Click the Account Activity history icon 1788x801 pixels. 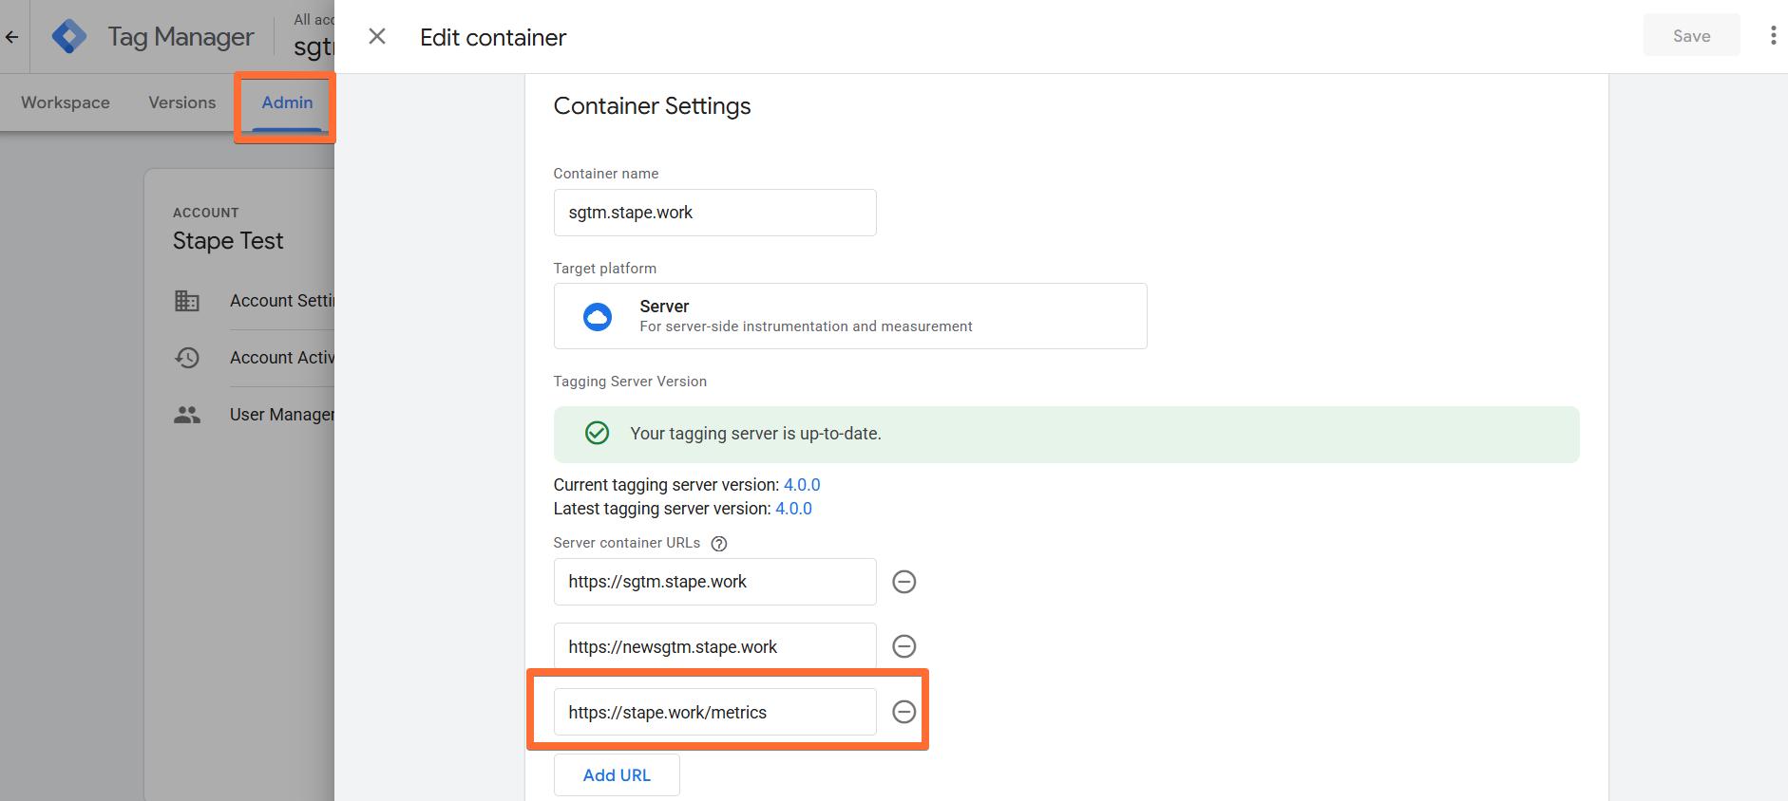pos(187,358)
